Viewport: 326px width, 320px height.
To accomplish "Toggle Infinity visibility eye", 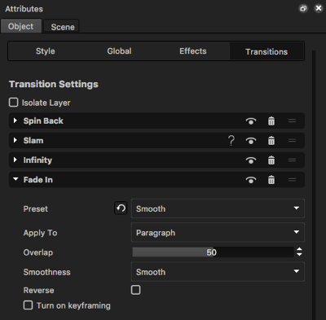I will (251, 160).
